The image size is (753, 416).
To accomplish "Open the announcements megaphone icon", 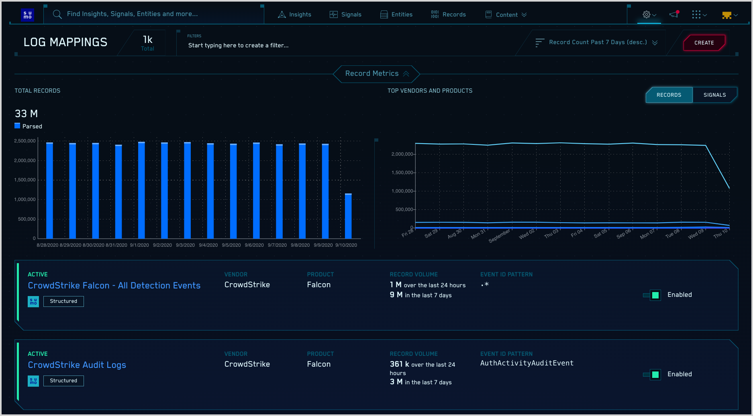I will click(x=673, y=14).
